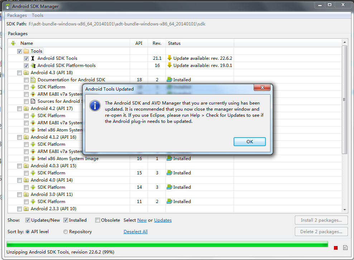
Task: Click the packages list scroll down arrow
Action: (x=345, y=210)
